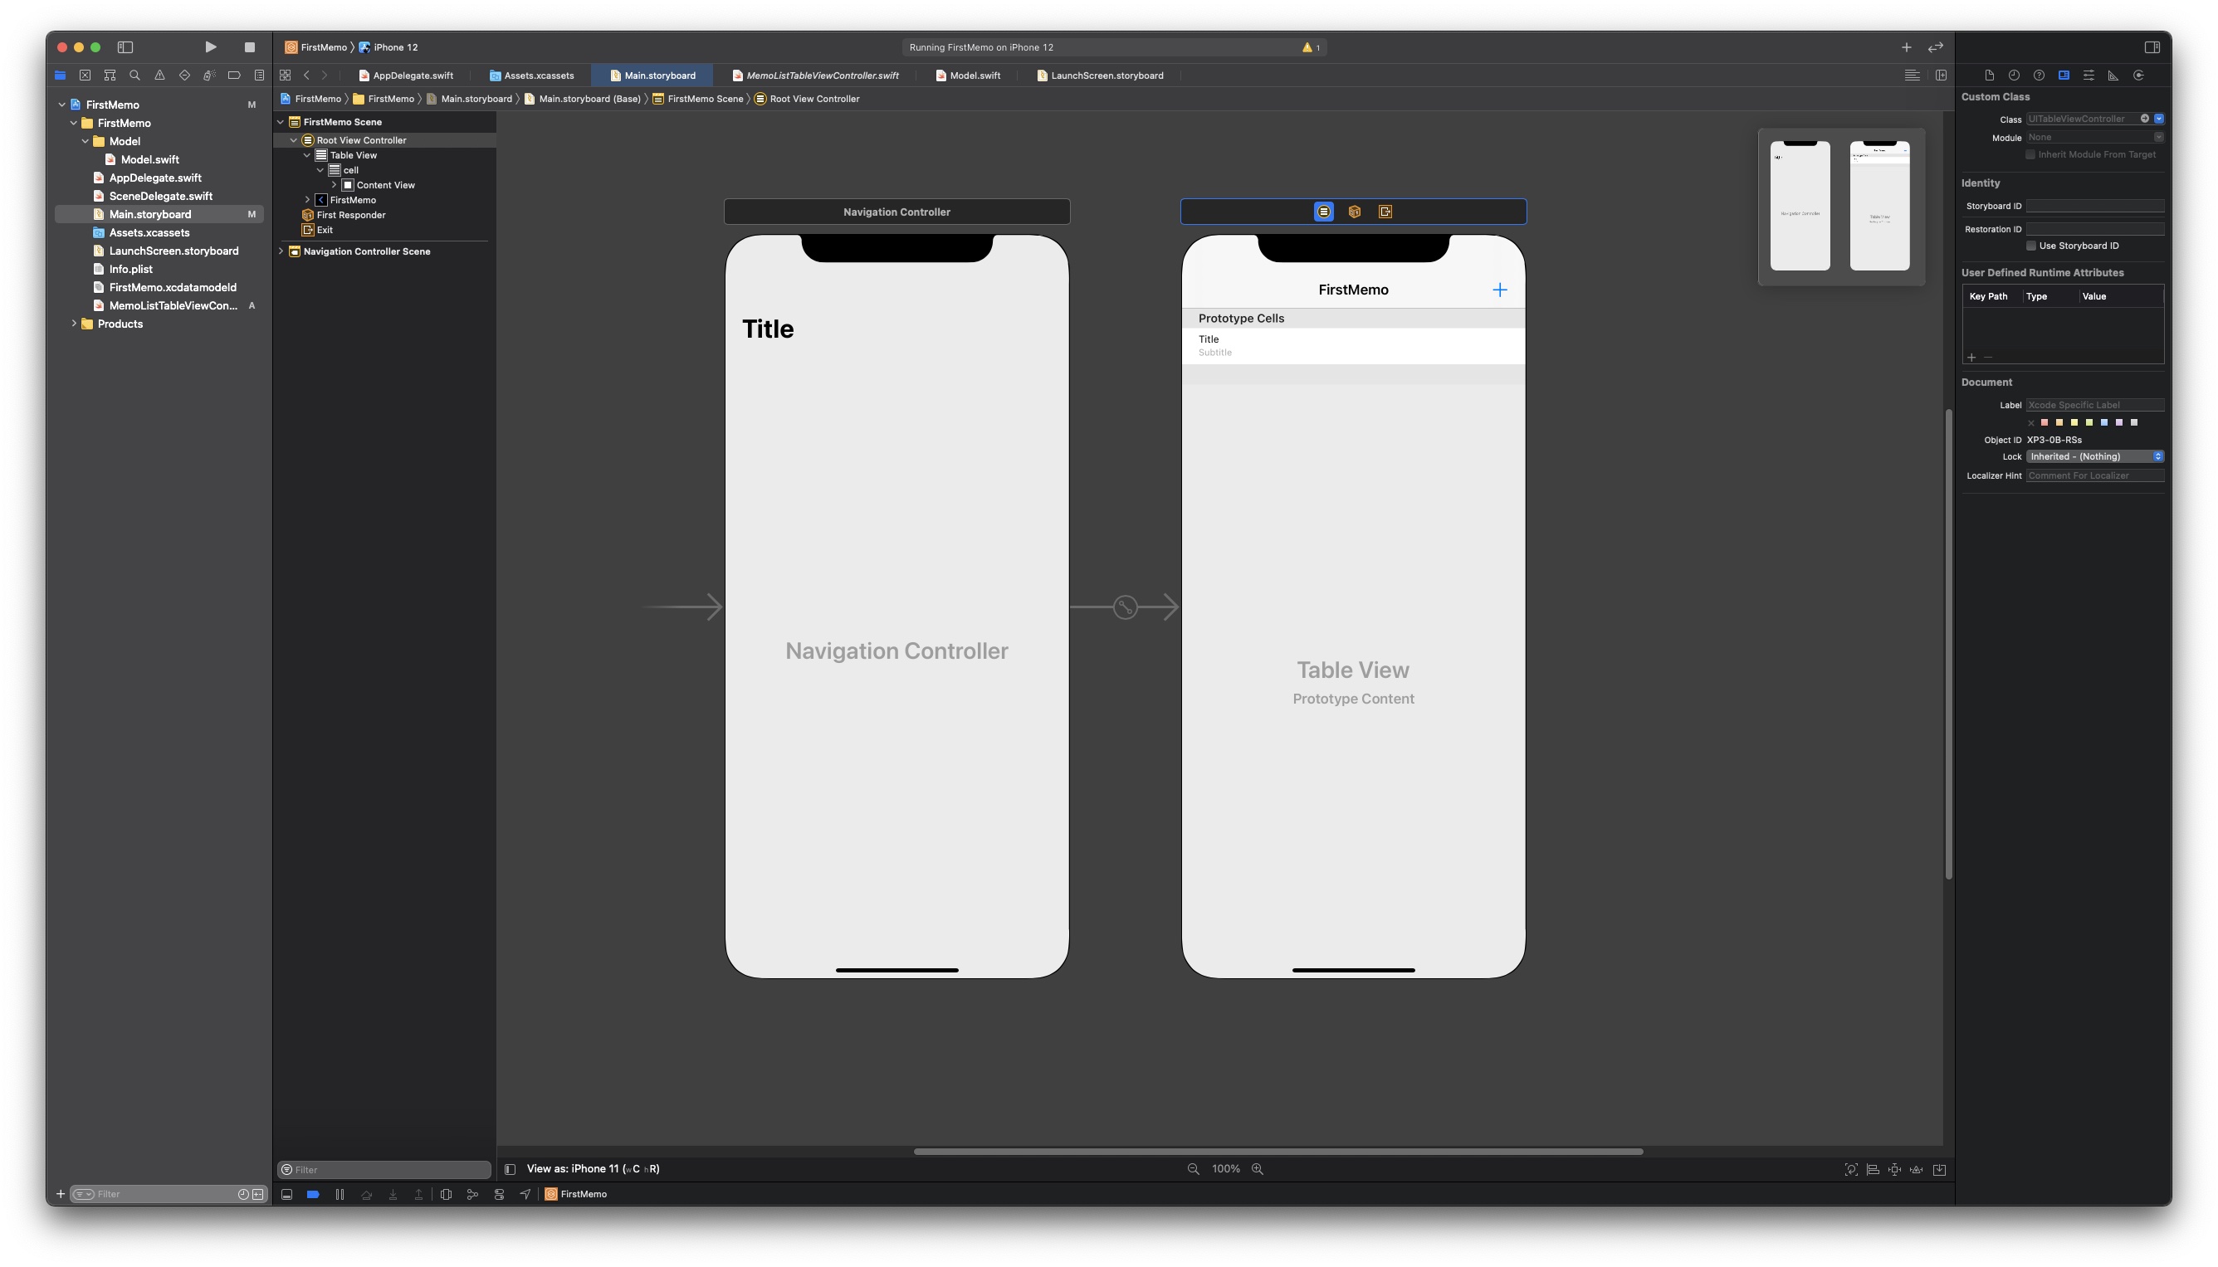Hide the right inspector panel
This screenshot has height=1267, width=2218.
(x=2152, y=47)
